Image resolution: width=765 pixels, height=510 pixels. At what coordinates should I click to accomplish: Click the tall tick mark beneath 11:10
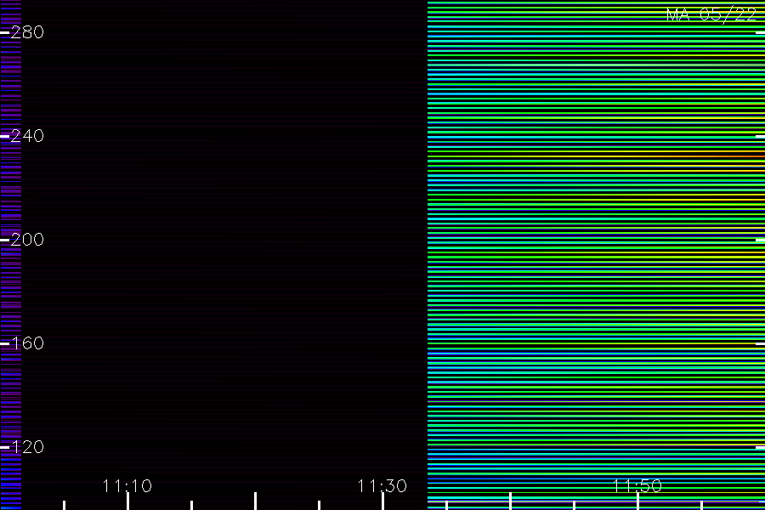click(127, 501)
